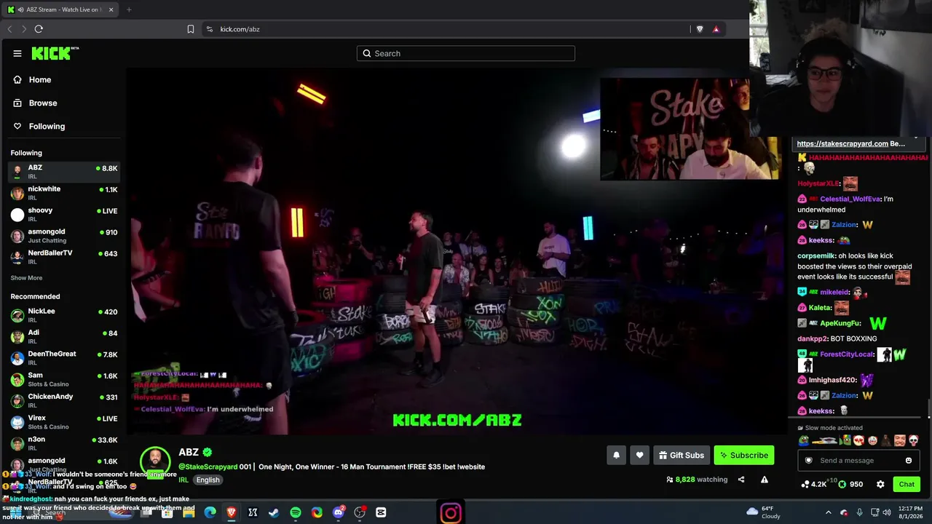Click chat username corpsemilk
Image resolution: width=932 pixels, height=524 pixels.
(815, 256)
